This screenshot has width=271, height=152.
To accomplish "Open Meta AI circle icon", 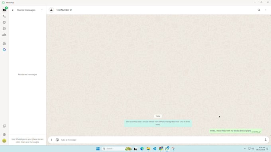I will click(4, 50).
